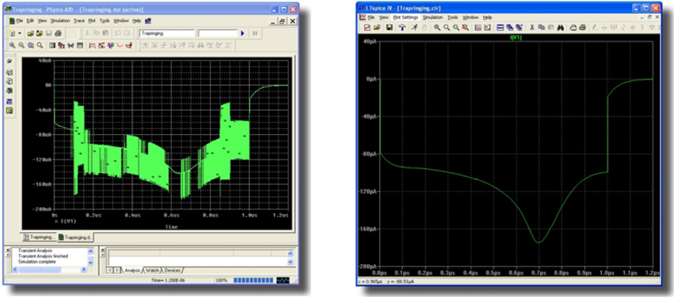This screenshot has width=674, height=297.
Task: Click the zoom-in magnifier in LTspice toolbar
Action: [x=436, y=27]
